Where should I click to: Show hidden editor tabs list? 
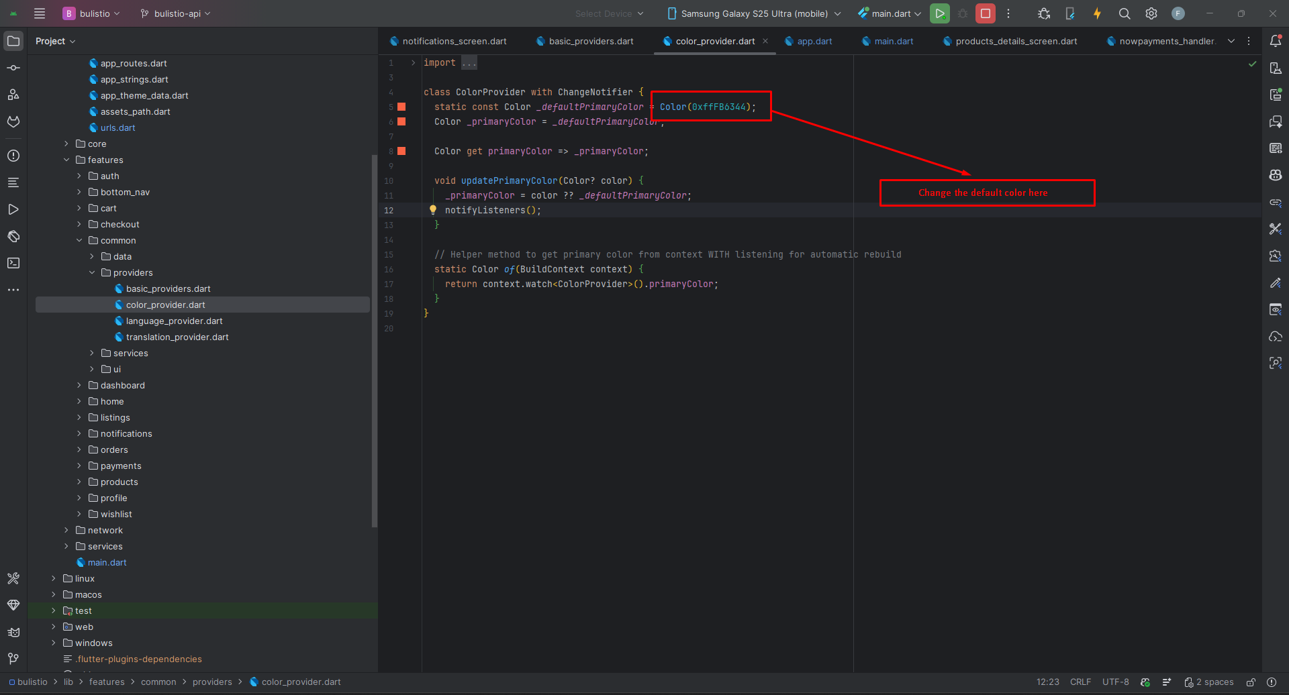click(x=1231, y=41)
